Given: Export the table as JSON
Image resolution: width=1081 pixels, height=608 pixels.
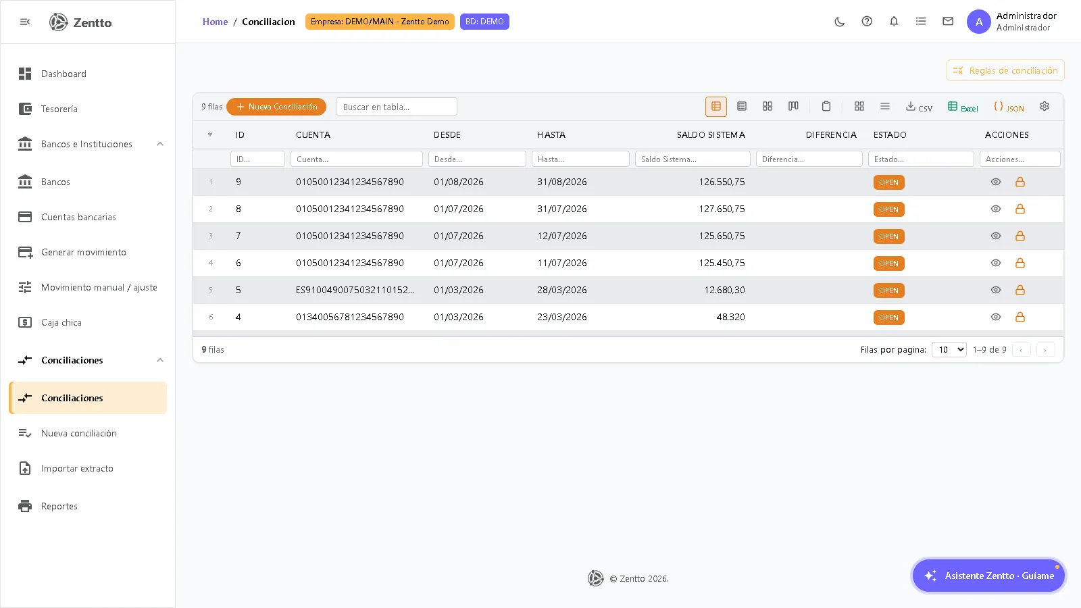Looking at the screenshot, I should [1009, 107].
